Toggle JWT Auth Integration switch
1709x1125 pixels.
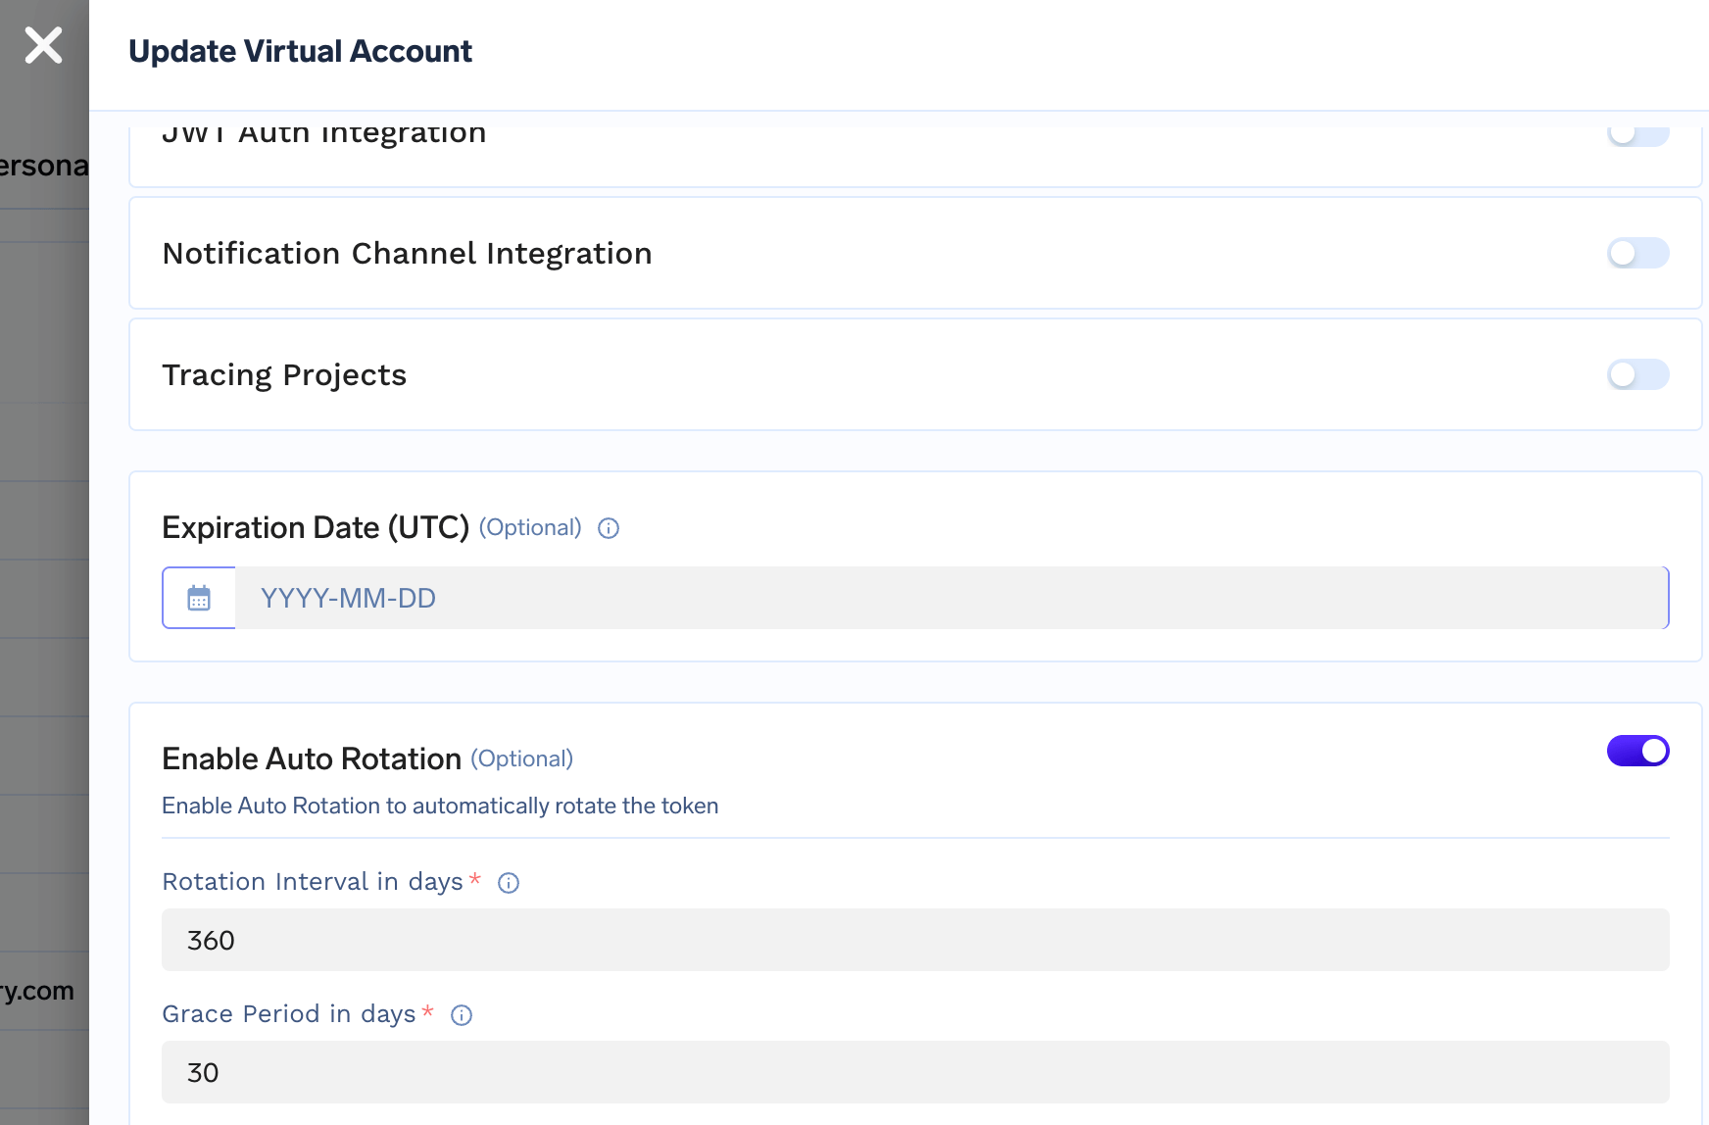(1637, 134)
